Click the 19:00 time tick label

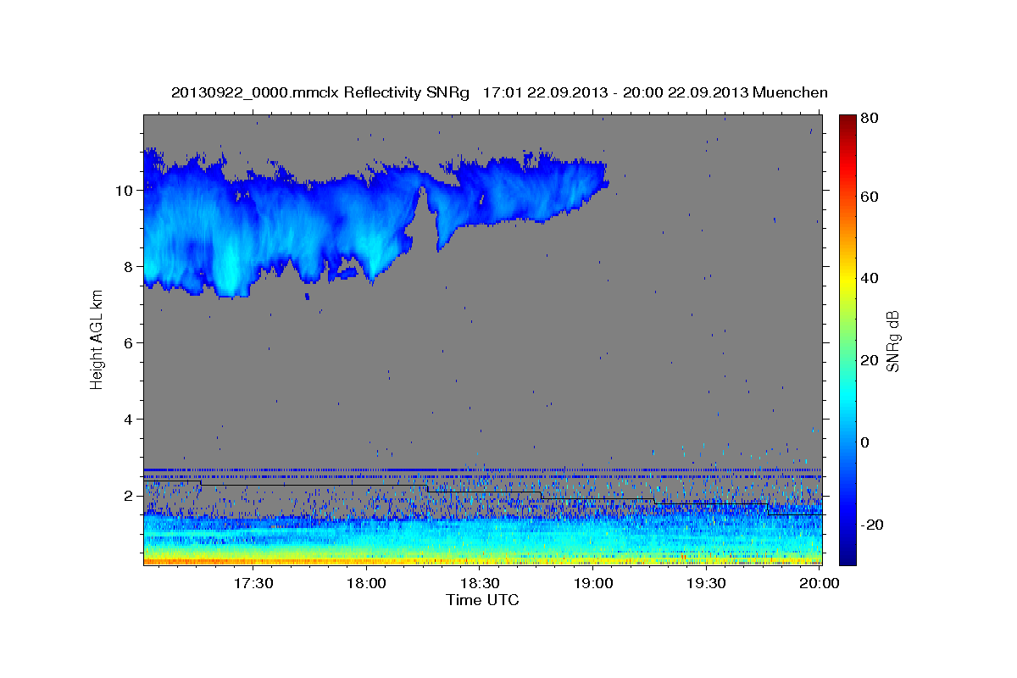click(x=592, y=583)
